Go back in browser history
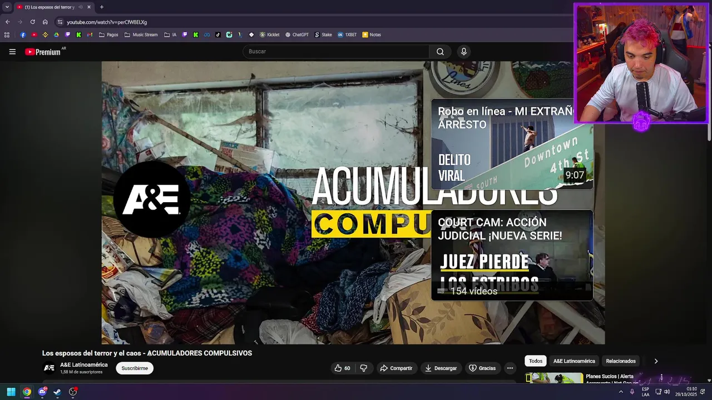Screen dimensions: 712x400 pos(7,22)
